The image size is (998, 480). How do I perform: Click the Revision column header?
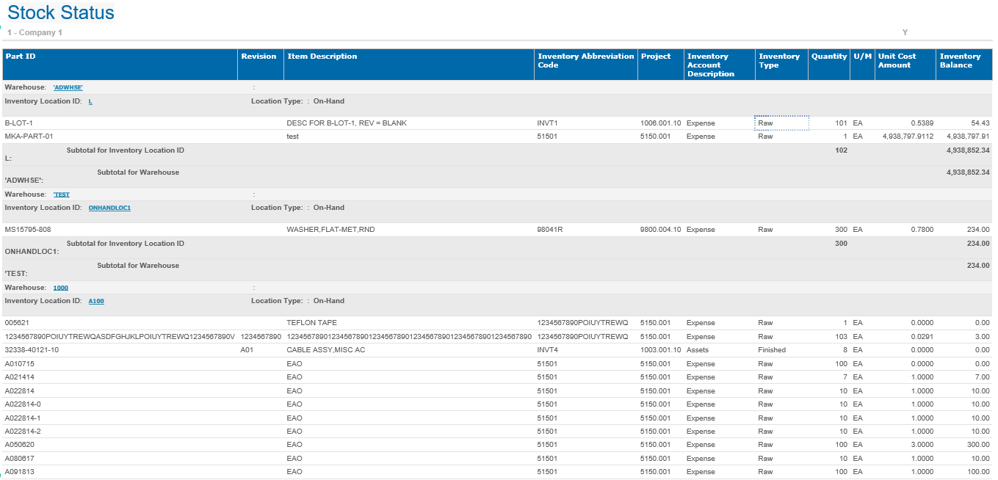(258, 57)
